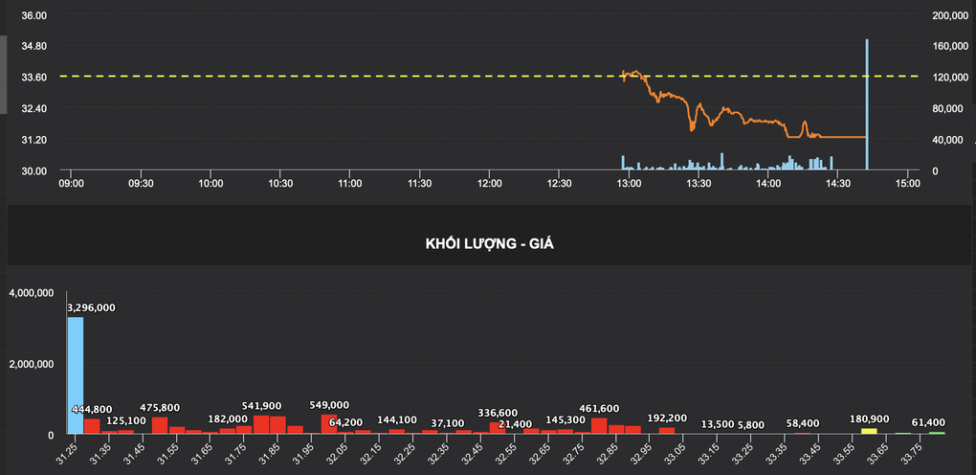Click the red bar under 475,800
The width and height of the screenshot is (976, 475).
click(x=160, y=425)
